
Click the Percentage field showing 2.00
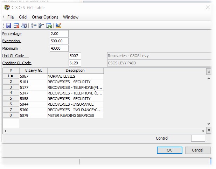59,34
